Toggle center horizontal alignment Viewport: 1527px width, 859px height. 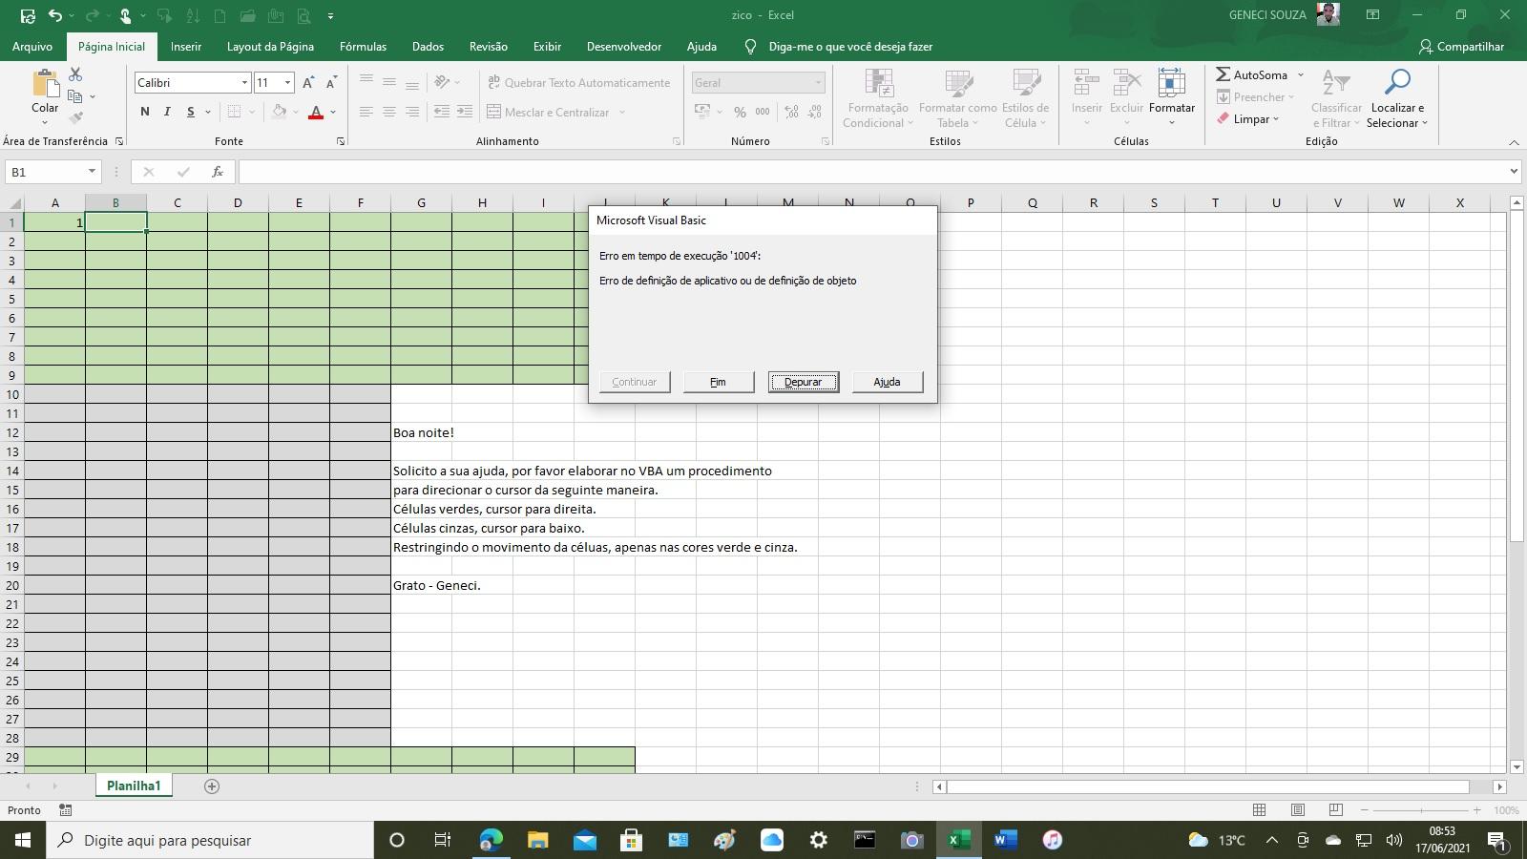(x=389, y=112)
